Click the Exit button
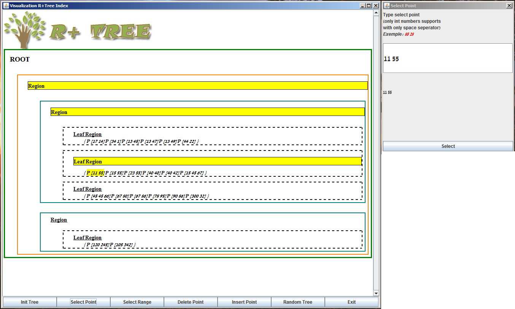515x309 pixels. (351, 302)
